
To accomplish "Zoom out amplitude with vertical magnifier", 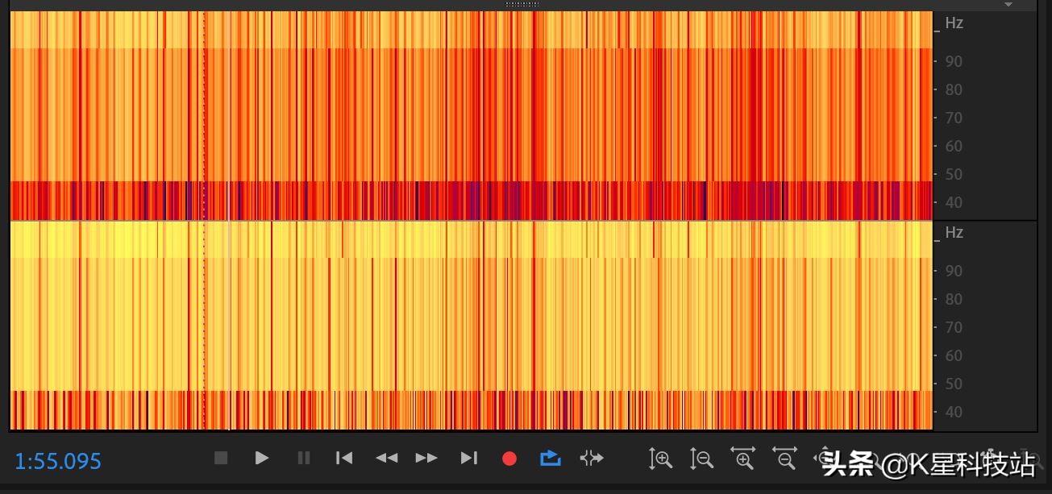I will pyautogui.click(x=702, y=459).
